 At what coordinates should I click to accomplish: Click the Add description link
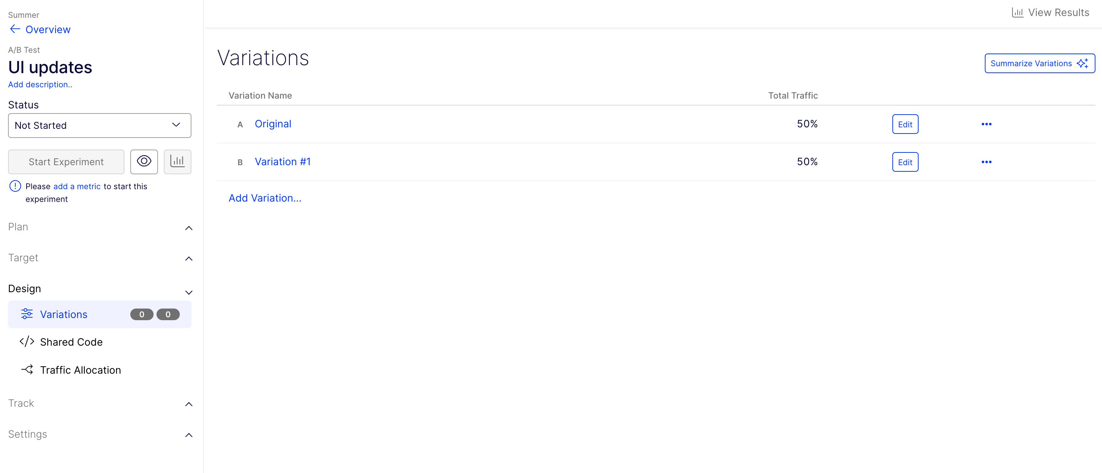point(40,85)
